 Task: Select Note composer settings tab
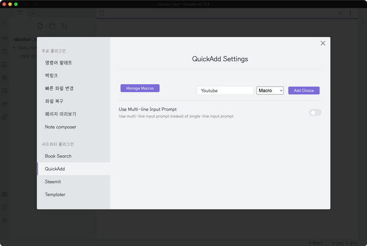click(x=73, y=127)
